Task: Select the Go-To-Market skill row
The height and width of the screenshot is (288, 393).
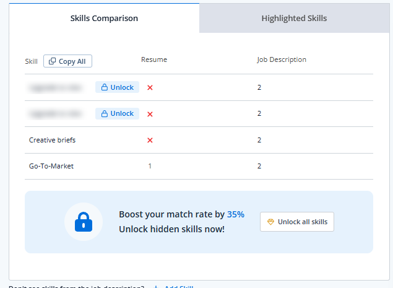Action: (199, 166)
